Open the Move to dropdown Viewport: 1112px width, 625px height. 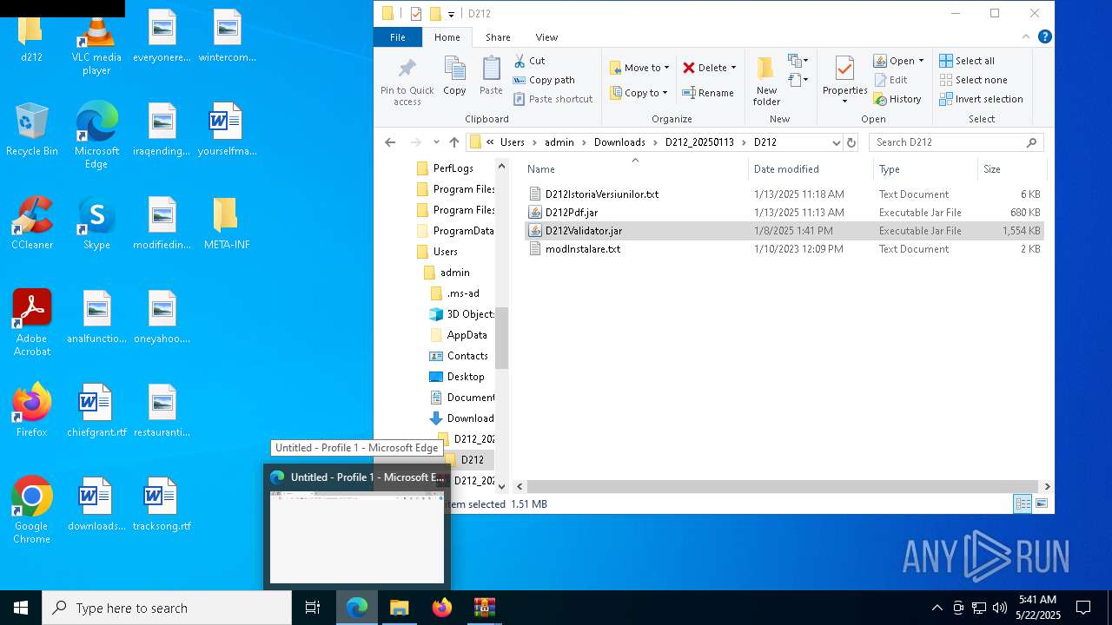(x=640, y=68)
